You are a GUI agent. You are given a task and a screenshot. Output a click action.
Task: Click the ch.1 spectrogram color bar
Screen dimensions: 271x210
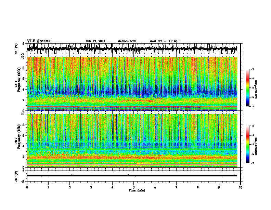pos(247,88)
